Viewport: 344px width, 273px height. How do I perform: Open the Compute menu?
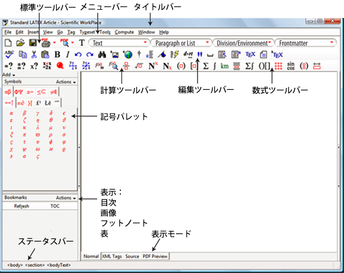coord(124,32)
